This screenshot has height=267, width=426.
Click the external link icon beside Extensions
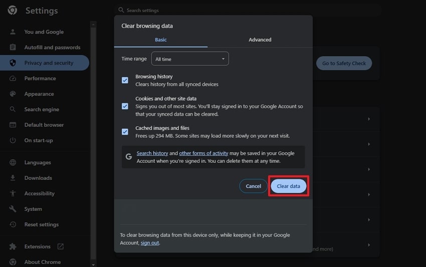tap(60, 246)
